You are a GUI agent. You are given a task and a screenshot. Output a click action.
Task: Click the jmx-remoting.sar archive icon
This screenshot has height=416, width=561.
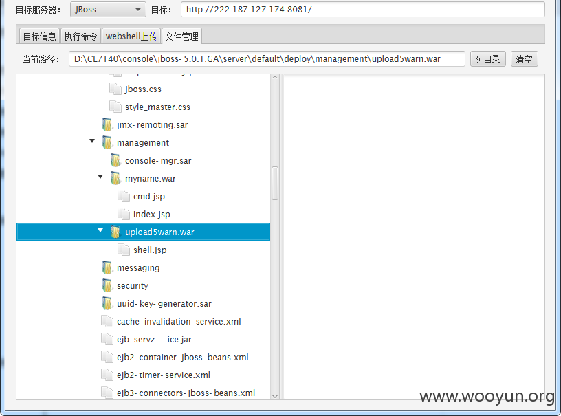point(107,124)
